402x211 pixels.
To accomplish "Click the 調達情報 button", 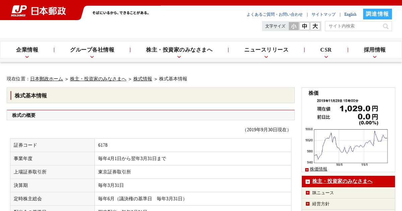I will 378,14.
